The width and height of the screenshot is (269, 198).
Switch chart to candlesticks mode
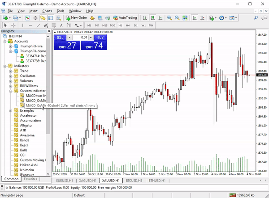click(x=153, y=18)
